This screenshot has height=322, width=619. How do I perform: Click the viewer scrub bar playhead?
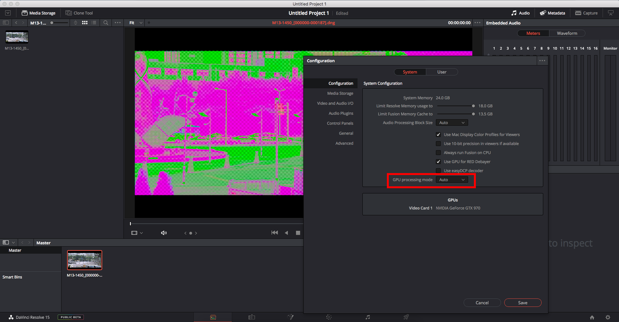(x=130, y=223)
